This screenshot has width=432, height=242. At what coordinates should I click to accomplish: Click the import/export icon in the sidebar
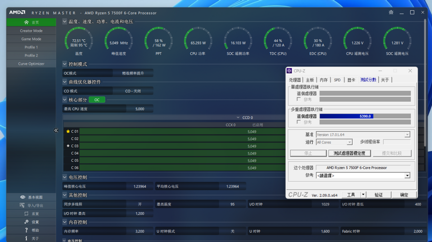point(23,205)
